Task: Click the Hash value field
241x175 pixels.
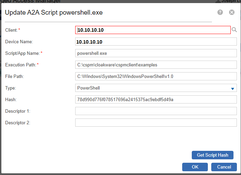Action: tap(156, 99)
